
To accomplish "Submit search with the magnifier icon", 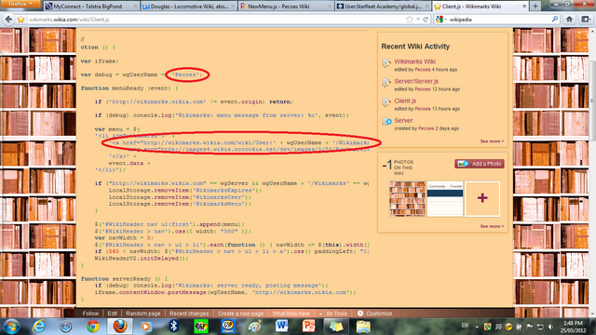I will (x=555, y=19).
